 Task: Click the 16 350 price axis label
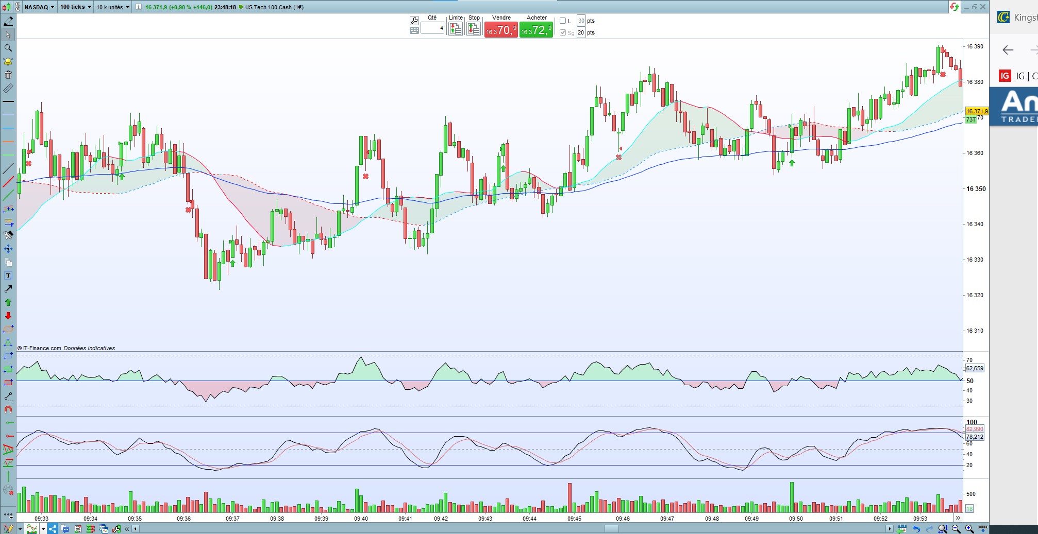[x=976, y=188]
